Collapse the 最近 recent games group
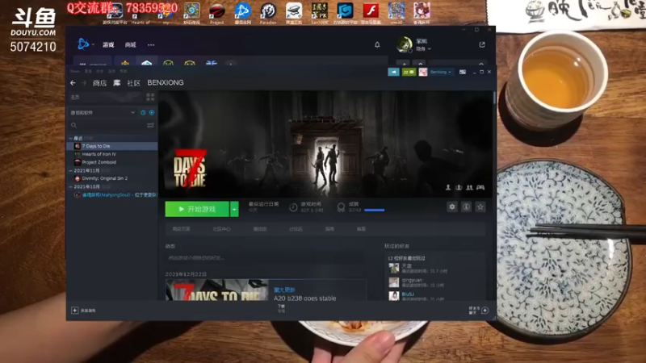The height and width of the screenshot is (363, 646). coord(71,138)
